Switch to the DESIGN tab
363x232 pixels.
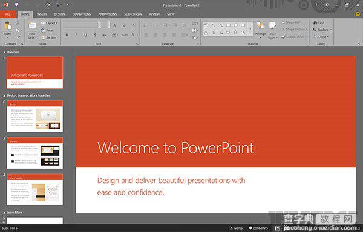coord(59,14)
